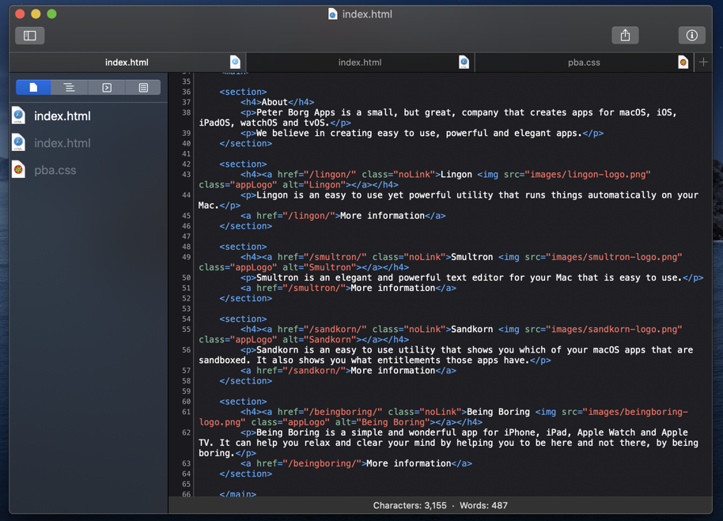723x521 pixels.
Task: Click line number 61 in gutter
Action: pos(186,412)
